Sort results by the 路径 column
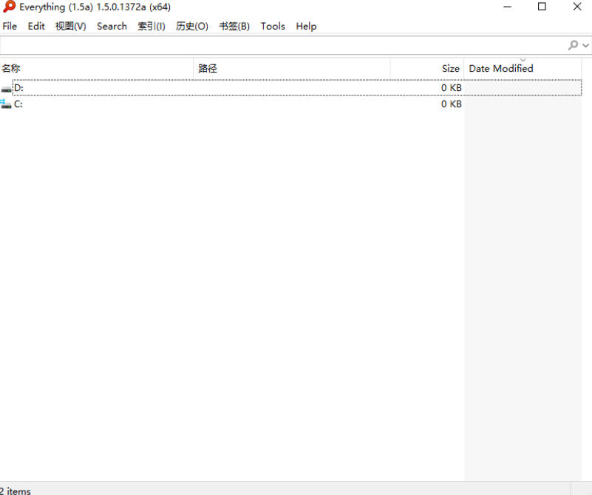 click(x=208, y=68)
